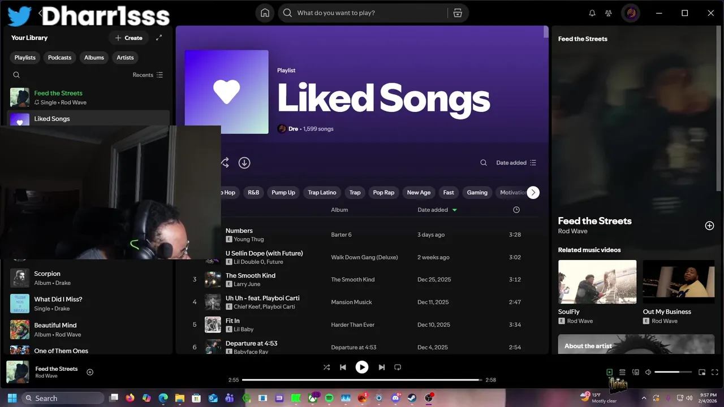
Task: Download the Liked Songs playlist
Action: (244, 163)
